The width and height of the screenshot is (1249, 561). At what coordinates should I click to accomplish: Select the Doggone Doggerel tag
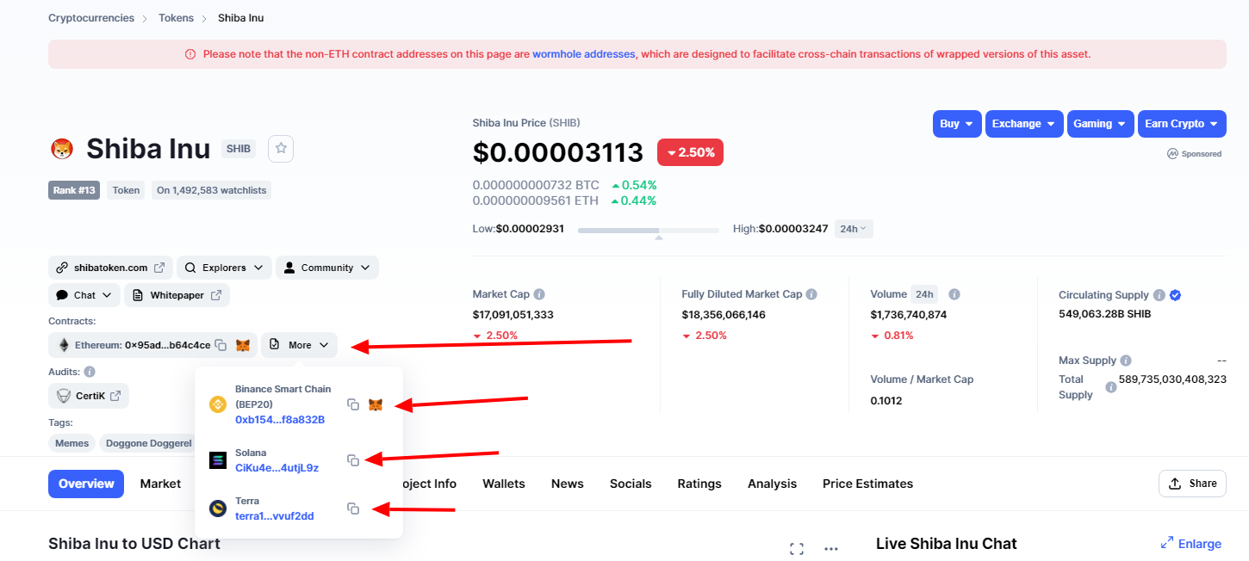pos(148,443)
